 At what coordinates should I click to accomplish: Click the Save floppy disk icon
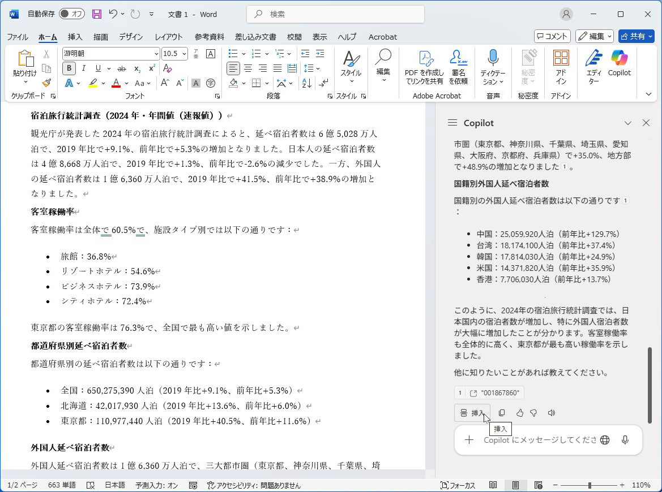click(x=97, y=14)
